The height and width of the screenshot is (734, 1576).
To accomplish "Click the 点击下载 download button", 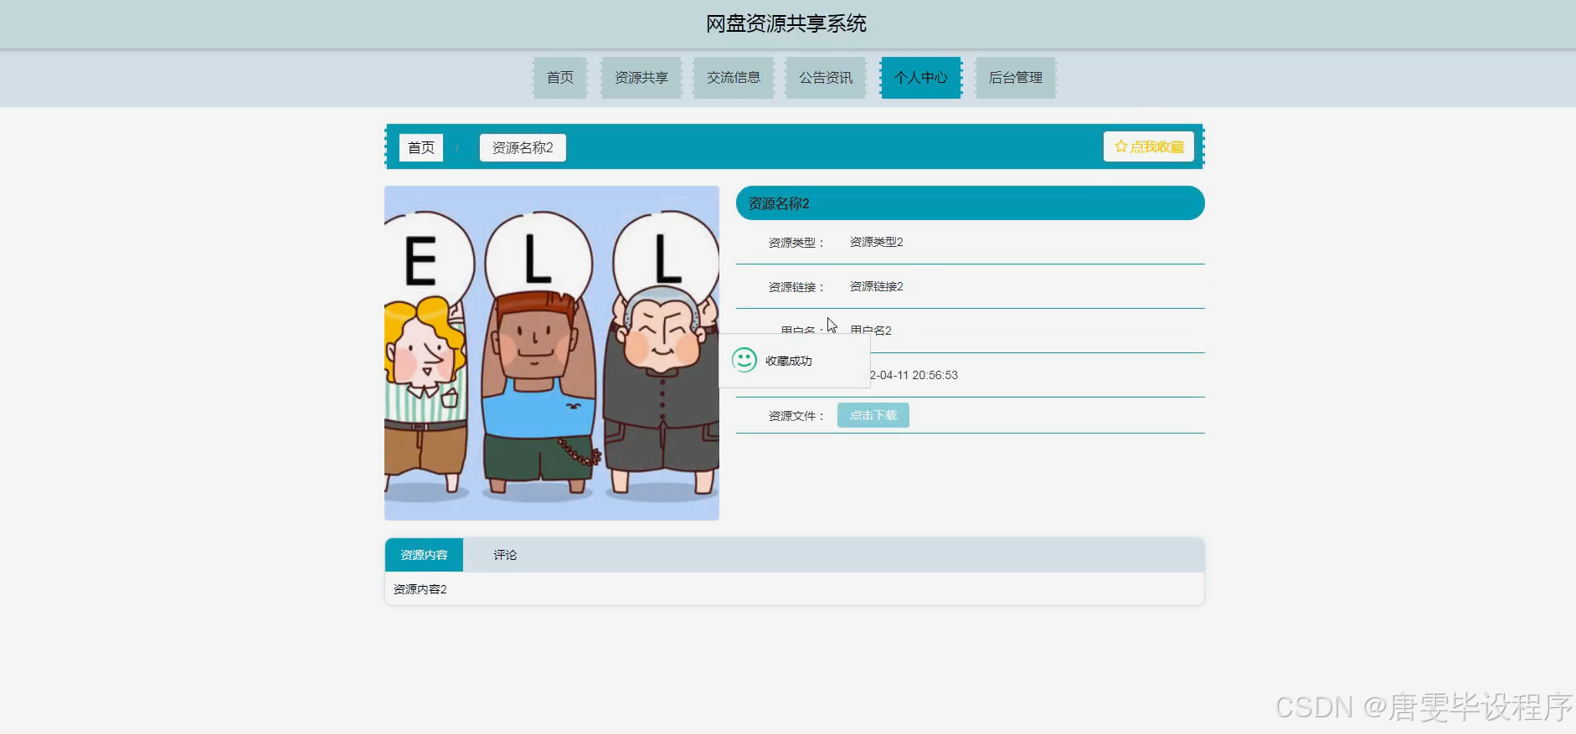I will (x=873, y=415).
